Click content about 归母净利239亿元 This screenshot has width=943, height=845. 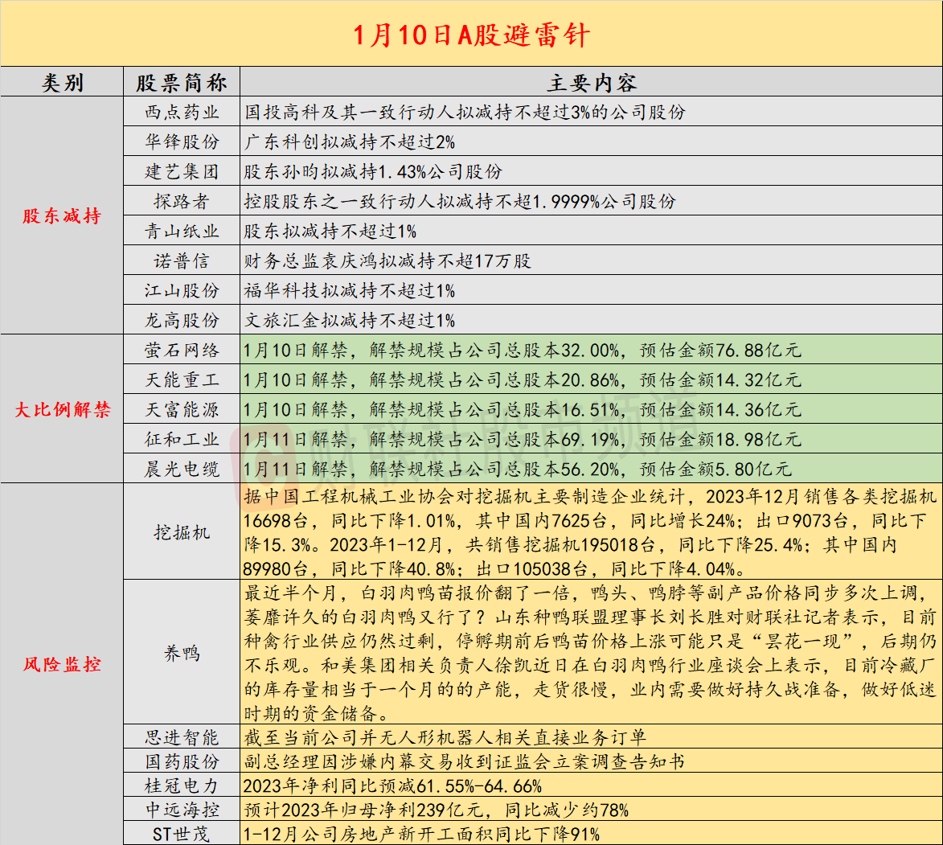pos(436,810)
